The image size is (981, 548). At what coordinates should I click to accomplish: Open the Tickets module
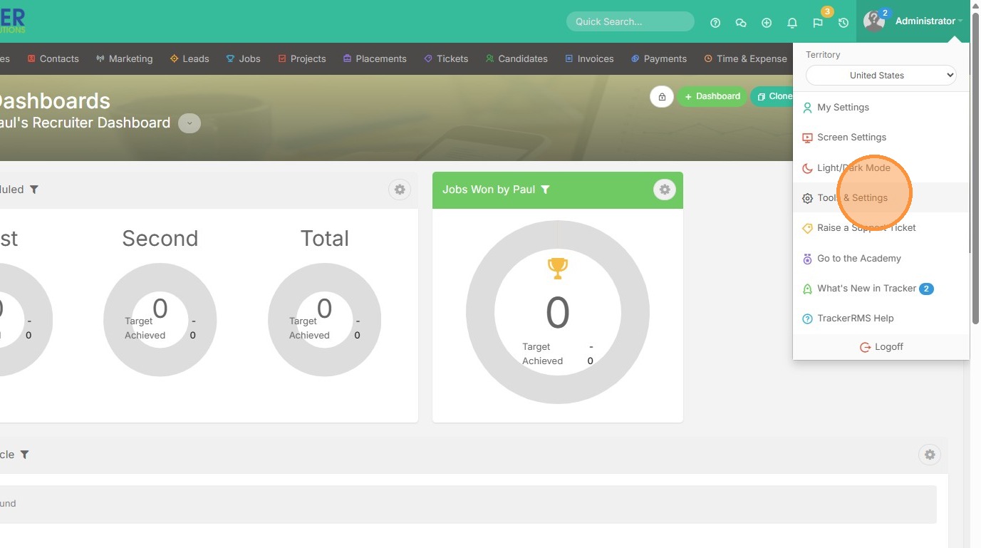(446, 58)
